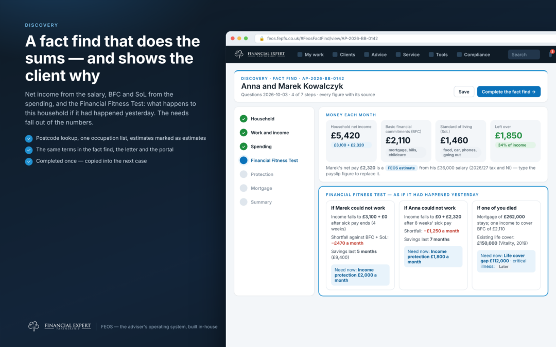Click the Advice nav icon
Viewport: 556px width, 347px height.
367,54
